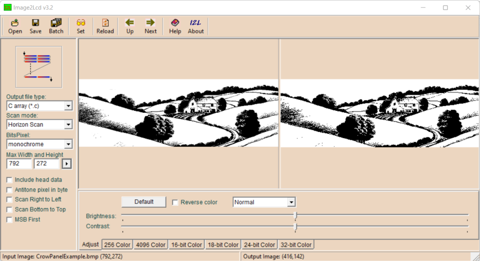Image resolution: width=480 pixels, height=261 pixels.
Task: Reload the image via Reload icon
Action: [105, 26]
